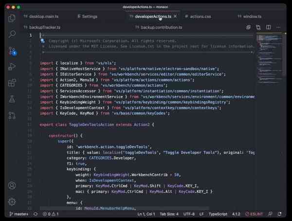Click the 4.1.2 TypeScript version
The height and width of the screenshot is (221, 292).
click(x=236, y=214)
